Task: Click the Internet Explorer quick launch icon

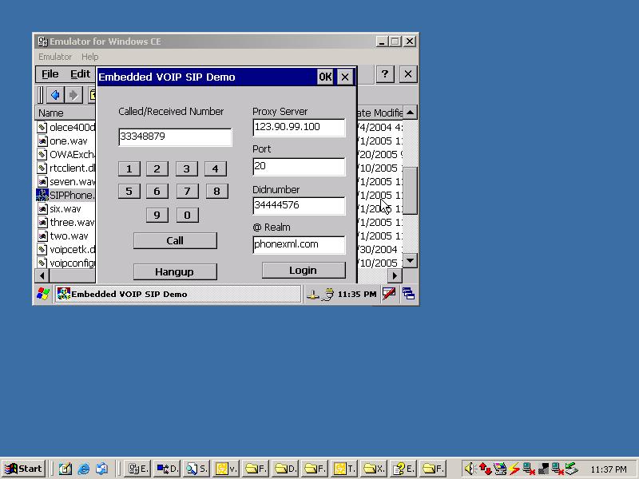Action: coord(84,469)
